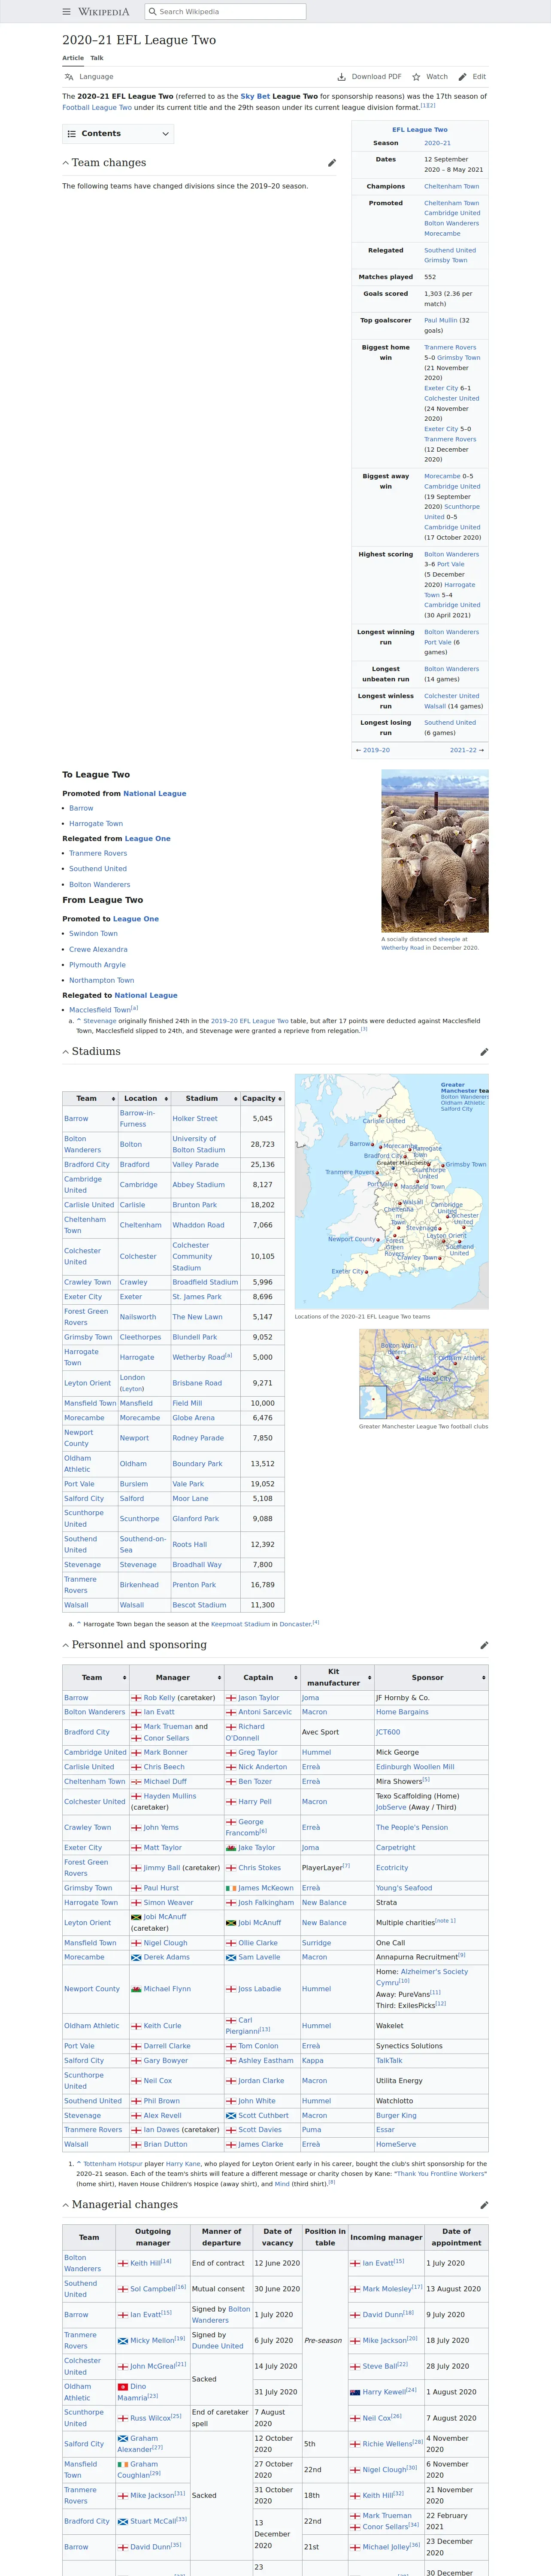Open Holker Street stadium link
The height and width of the screenshot is (2576, 551).
click(195, 1119)
